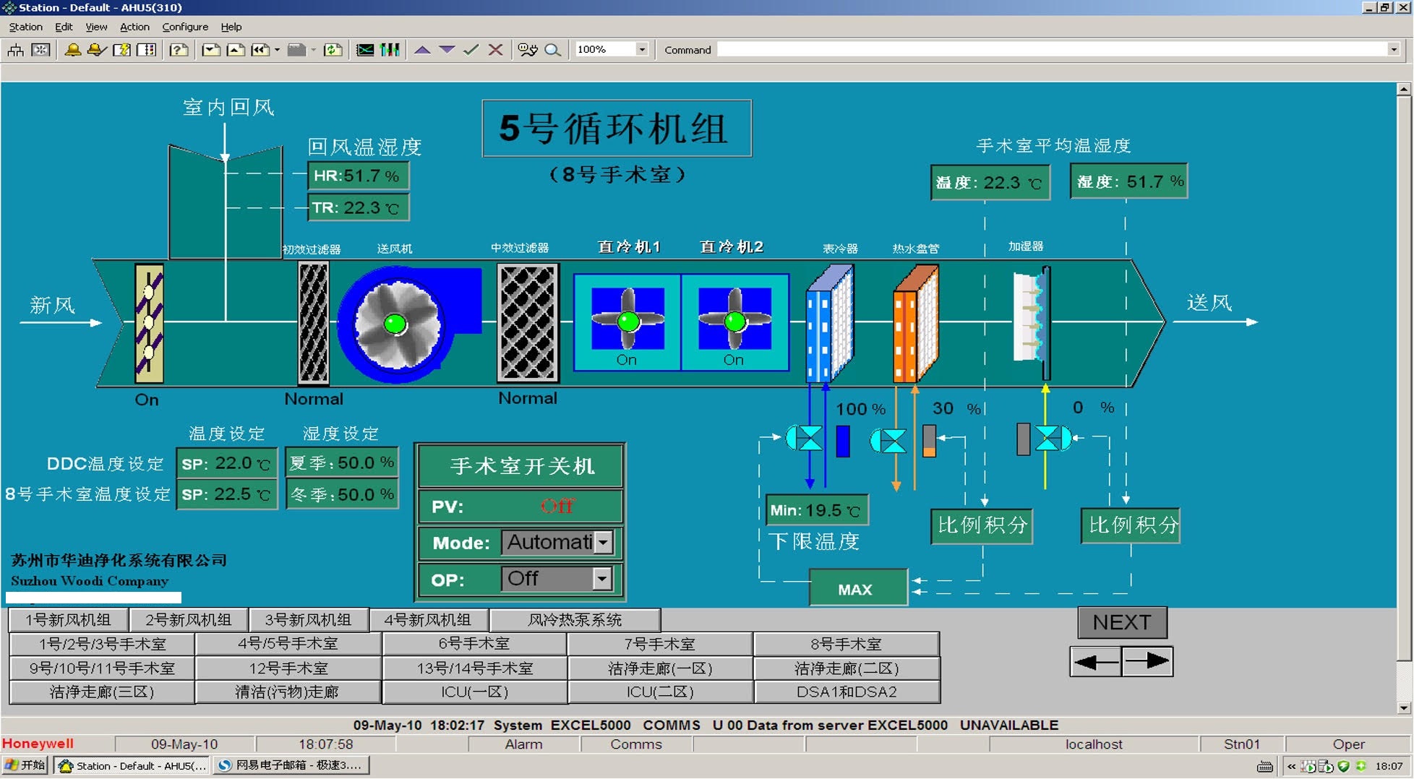1414x779 pixels.
Task: Click the blue chilled water valve bar
Action: click(842, 442)
